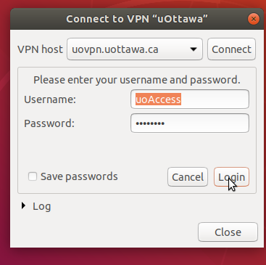
Task: Click the Connect to VPN uOttawa title bar
Action: [137, 19]
